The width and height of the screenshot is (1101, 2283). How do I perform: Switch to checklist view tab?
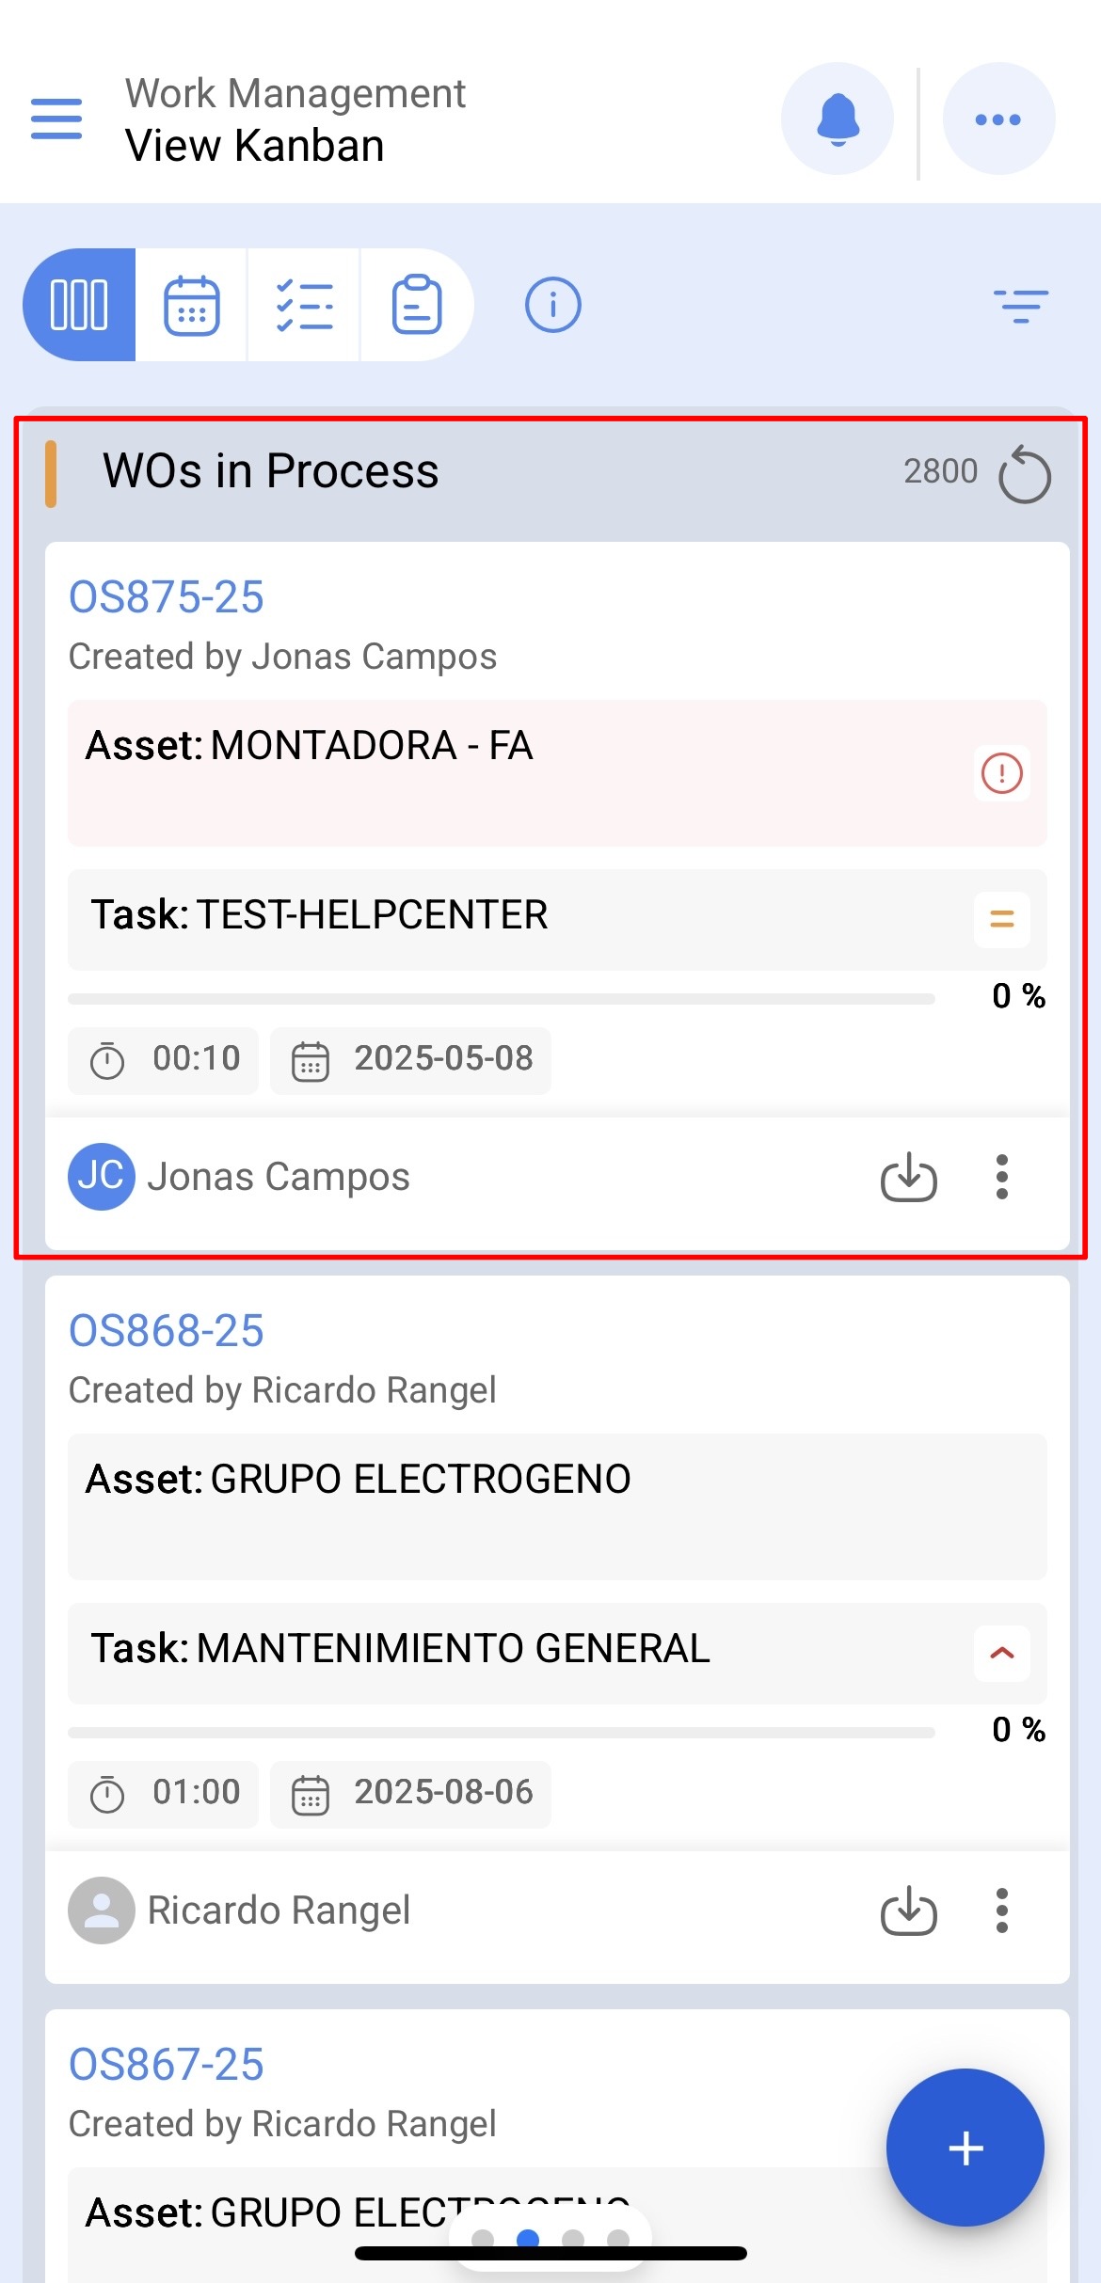304,305
